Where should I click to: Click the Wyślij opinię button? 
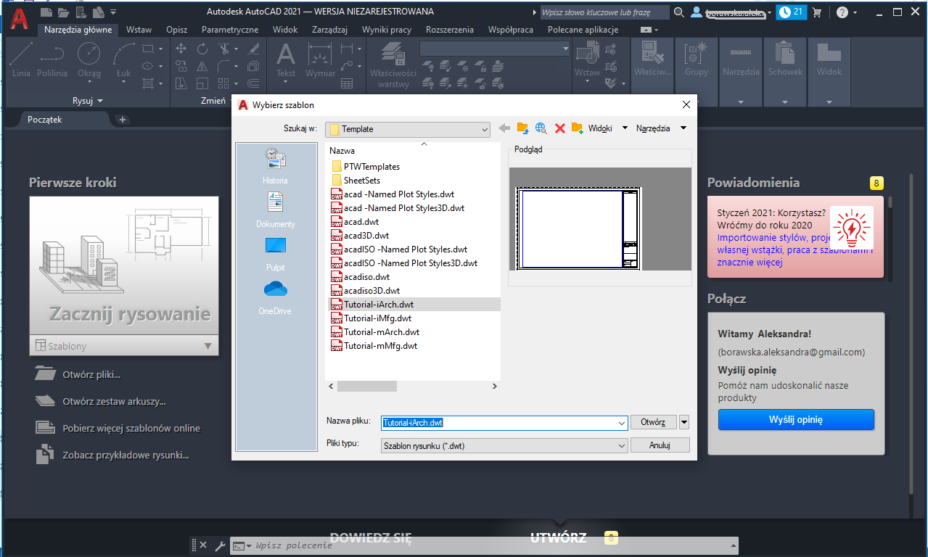pyautogui.click(x=796, y=420)
